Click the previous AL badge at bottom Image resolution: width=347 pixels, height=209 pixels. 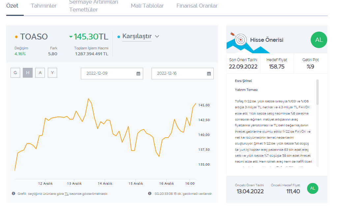click(x=312, y=188)
